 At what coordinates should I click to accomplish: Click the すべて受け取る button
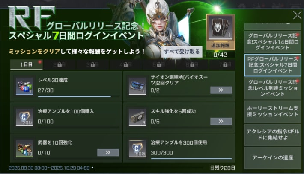[x=182, y=52]
